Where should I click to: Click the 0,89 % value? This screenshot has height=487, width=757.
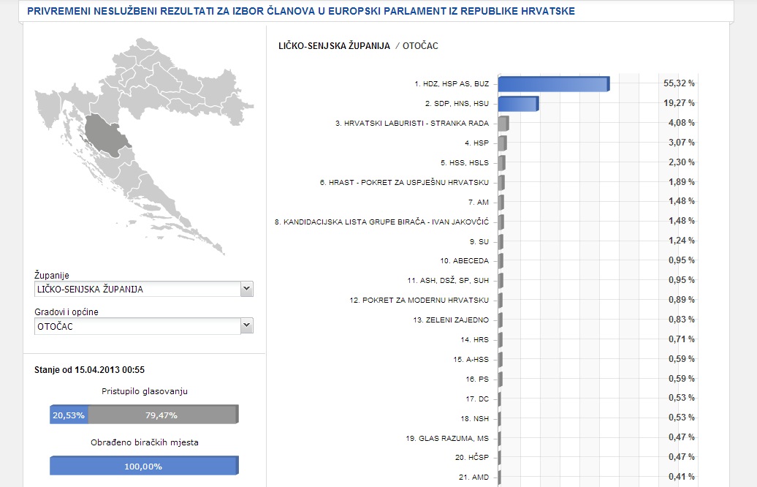681,300
